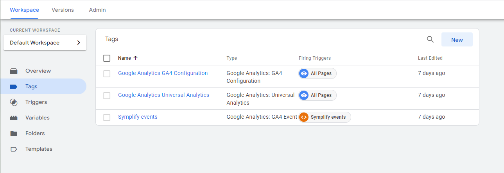Click the All Pages trigger on GA4 Configuration row
504x173 pixels.
(317, 73)
